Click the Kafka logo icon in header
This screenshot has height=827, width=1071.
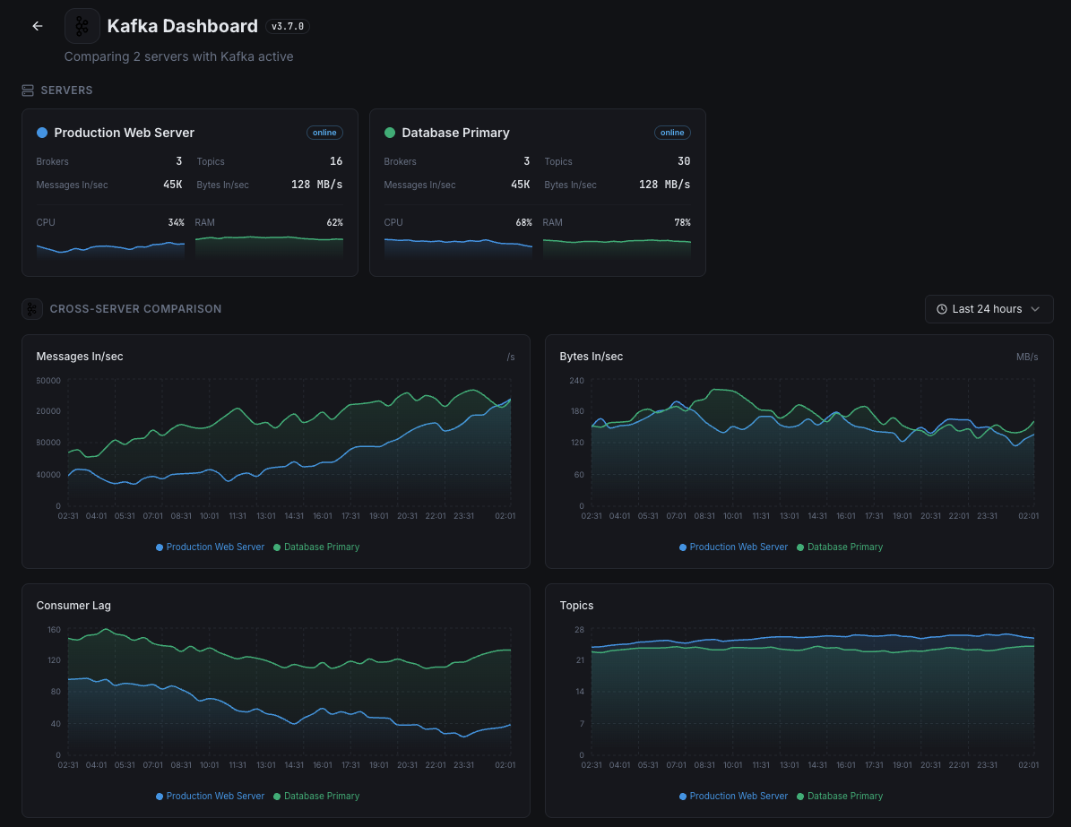click(82, 26)
